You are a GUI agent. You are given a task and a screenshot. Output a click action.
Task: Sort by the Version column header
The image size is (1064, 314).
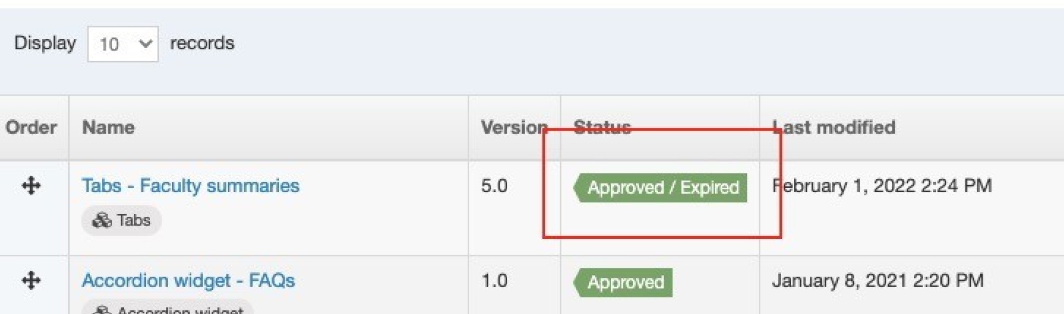click(x=513, y=127)
